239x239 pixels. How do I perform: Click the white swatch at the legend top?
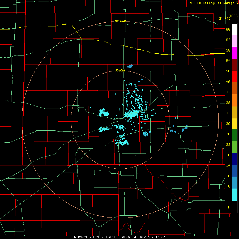234,29
